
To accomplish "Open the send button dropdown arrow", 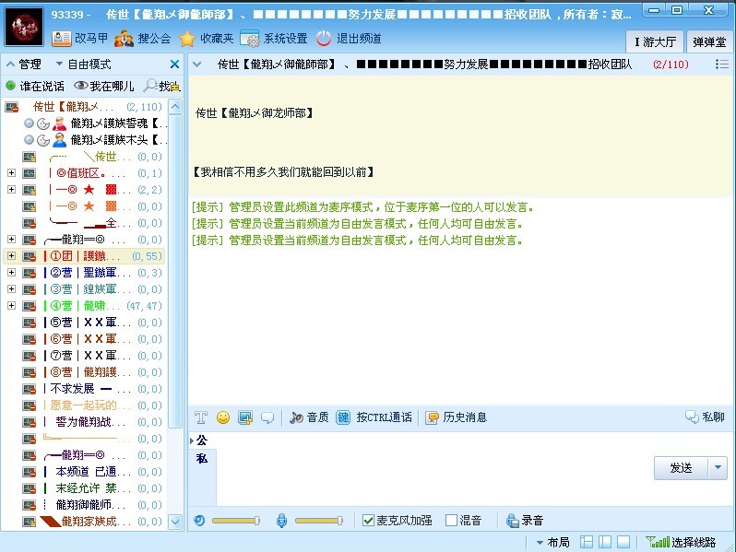I will [x=718, y=467].
